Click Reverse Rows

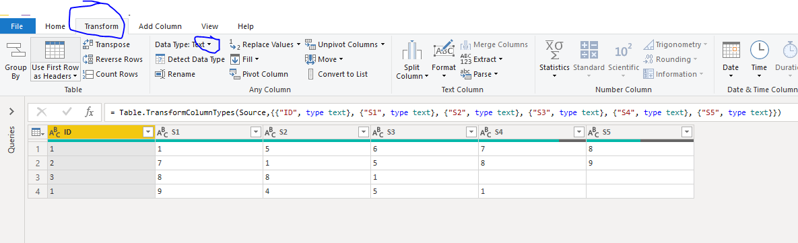(x=112, y=59)
